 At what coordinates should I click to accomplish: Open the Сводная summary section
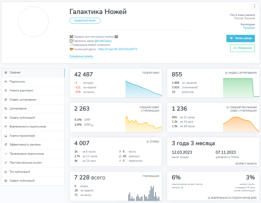pyautogui.click(x=33, y=73)
